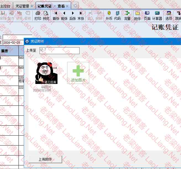Screen dimensions: 181x169
Task: Switch to the 主控台 tab
Action: [x=6, y=6]
